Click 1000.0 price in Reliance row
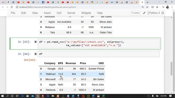Image resolution: width=175 pixels, height=98 pixels. (x=82, y=90)
